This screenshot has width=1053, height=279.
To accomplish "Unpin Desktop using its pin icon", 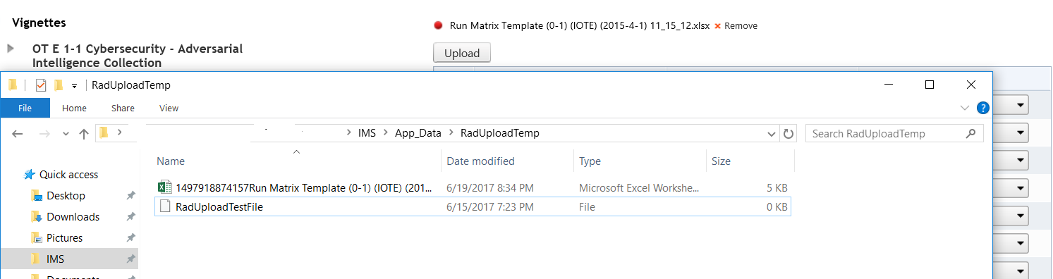I will tap(130, 196).
